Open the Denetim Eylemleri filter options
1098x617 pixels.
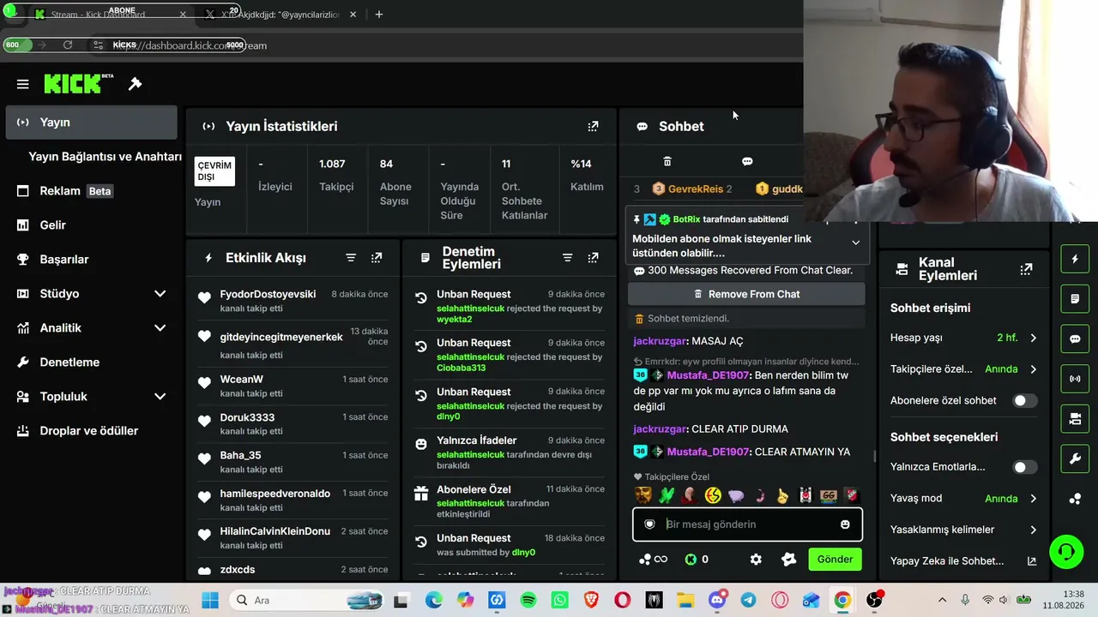click(x=567, y=258)
